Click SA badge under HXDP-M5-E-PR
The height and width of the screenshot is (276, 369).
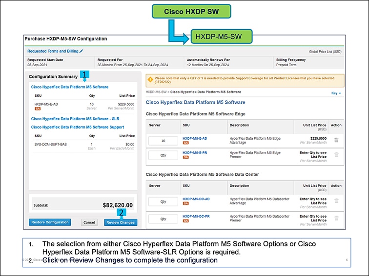[185, 157]
